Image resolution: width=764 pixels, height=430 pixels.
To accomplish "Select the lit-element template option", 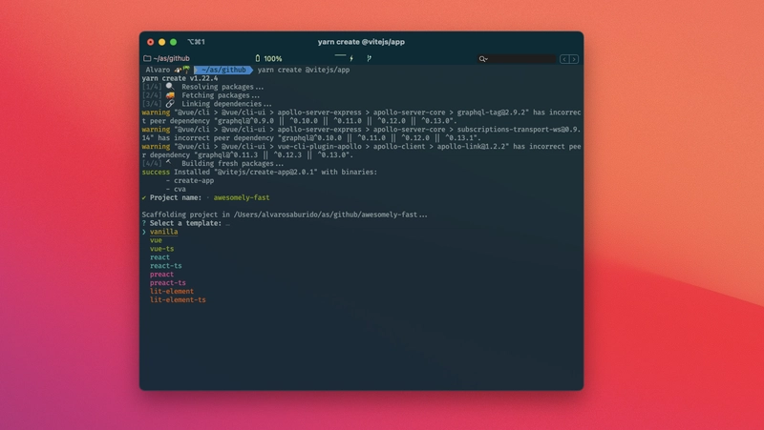I will click(x=172, y=292).
